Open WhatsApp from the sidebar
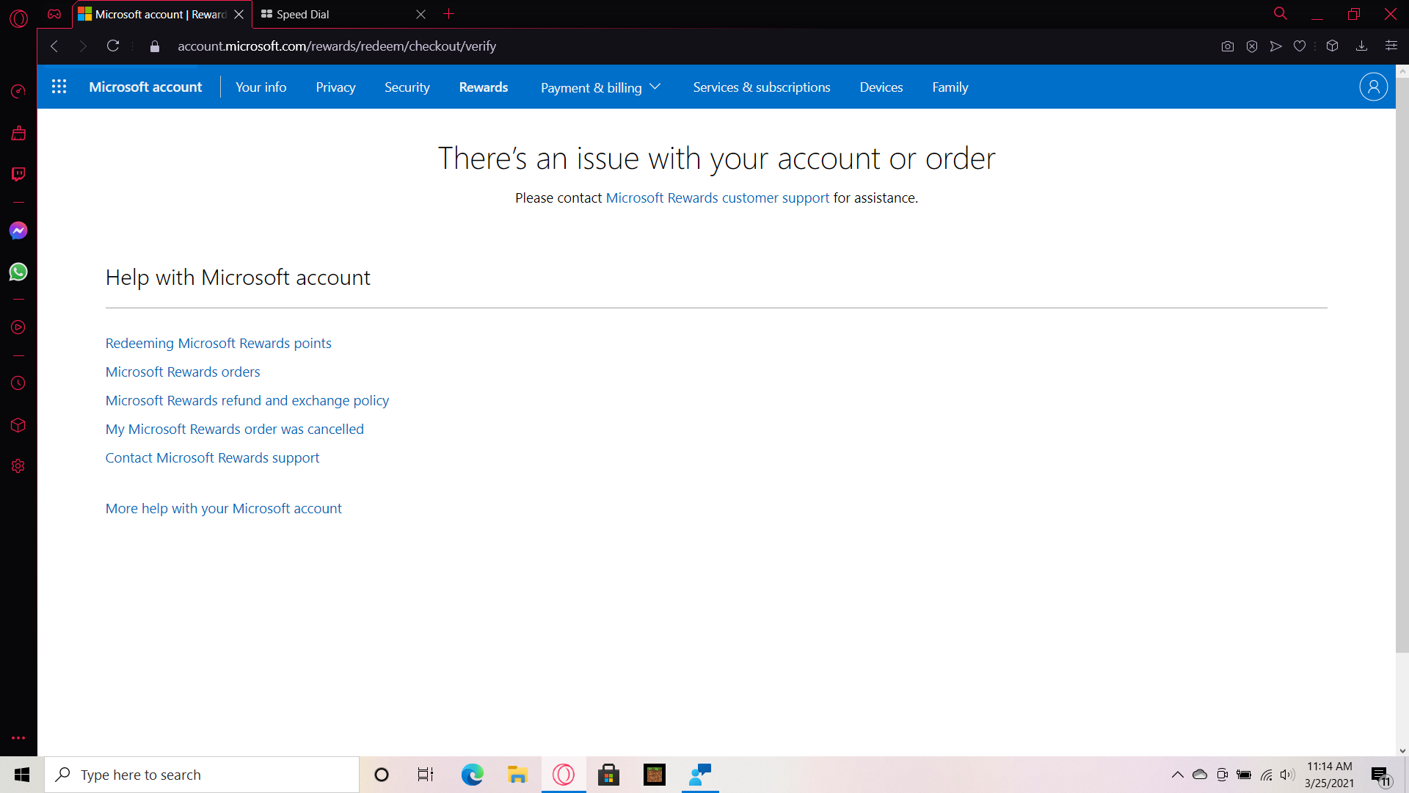This screenshot has height=793, width=1409. click(x=18, y=272)
